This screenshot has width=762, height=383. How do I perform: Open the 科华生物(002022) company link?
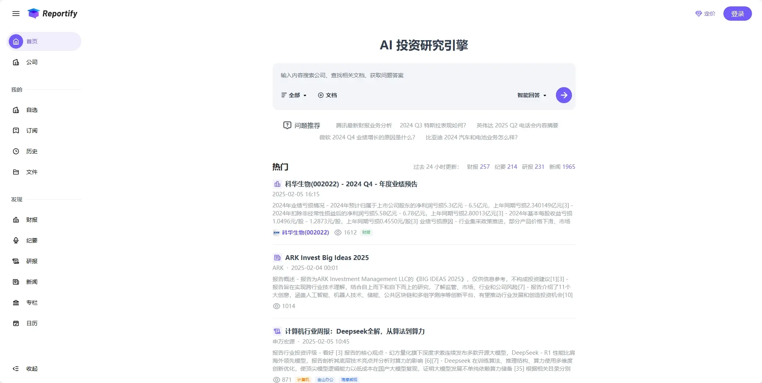click(x=305, y=232)
